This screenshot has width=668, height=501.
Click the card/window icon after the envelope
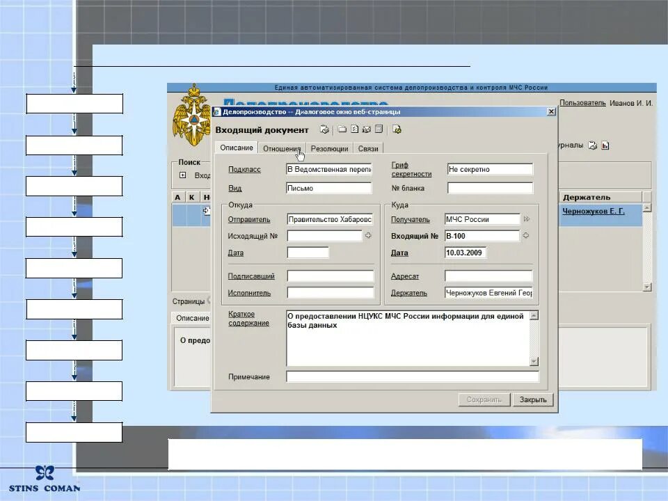(x=379, y=129)
